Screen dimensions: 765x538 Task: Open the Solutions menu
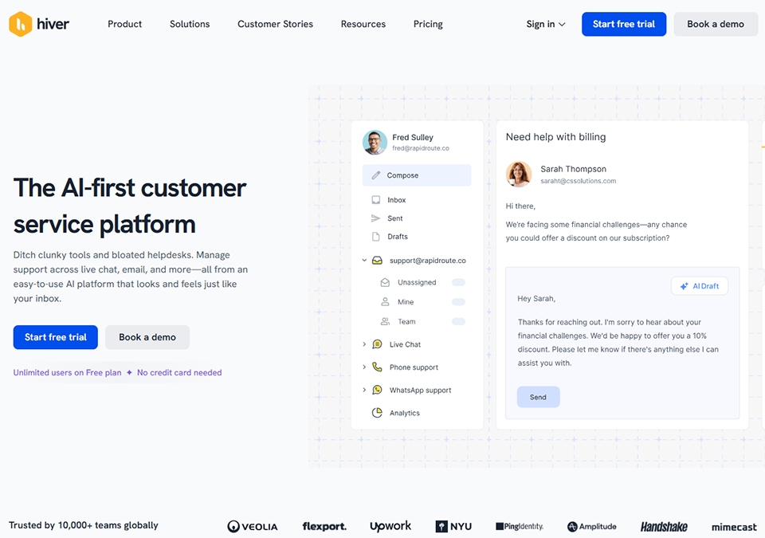pos(190,24)
